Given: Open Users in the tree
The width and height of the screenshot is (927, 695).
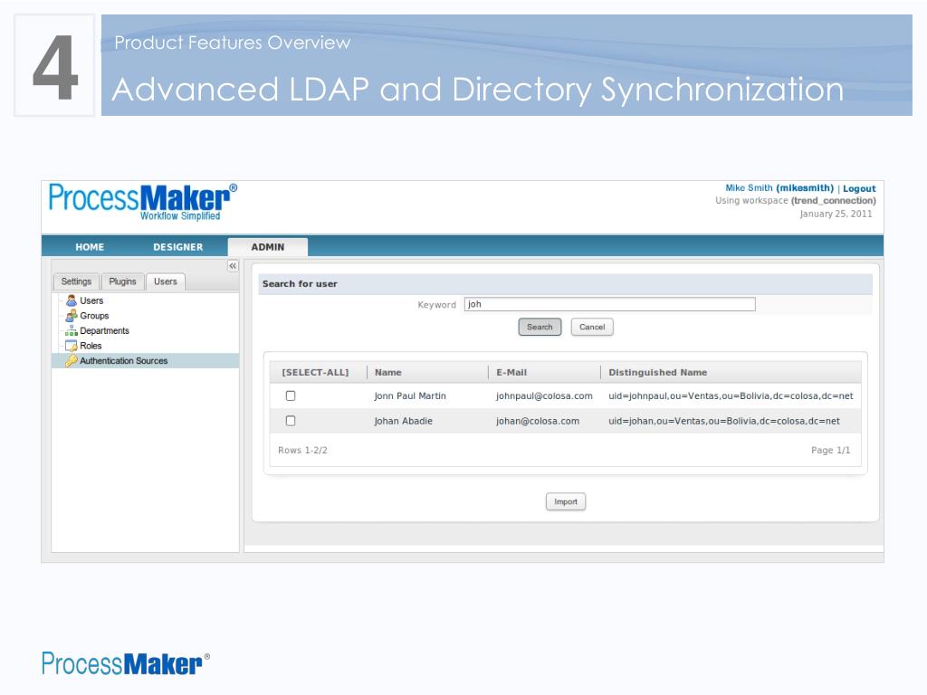Looking at the screenshot, I should [91, 300].
